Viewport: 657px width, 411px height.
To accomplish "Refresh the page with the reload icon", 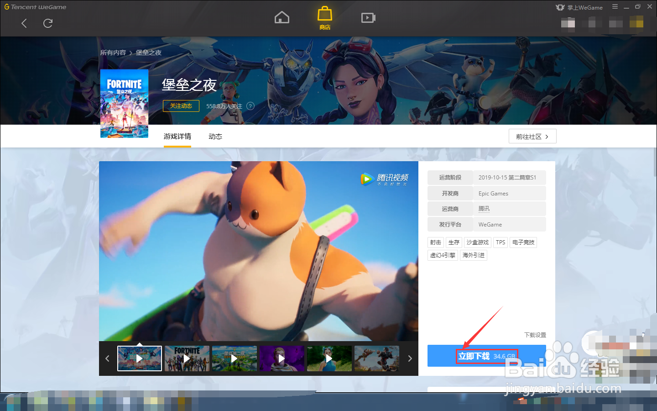I will pyautogui.click(x=48, y=23).
